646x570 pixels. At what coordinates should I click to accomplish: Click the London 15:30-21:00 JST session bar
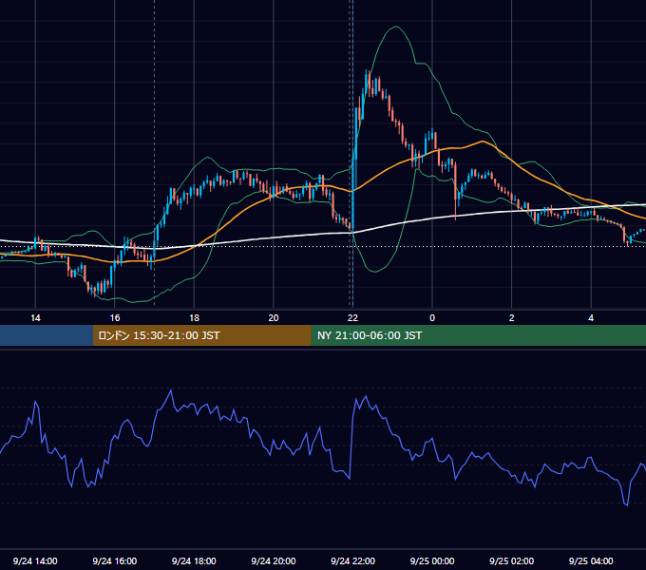point(201,335)
